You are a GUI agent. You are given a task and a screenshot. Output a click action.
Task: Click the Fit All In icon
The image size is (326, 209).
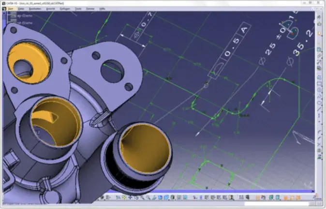pyautogui.click(x=124, y=197)
